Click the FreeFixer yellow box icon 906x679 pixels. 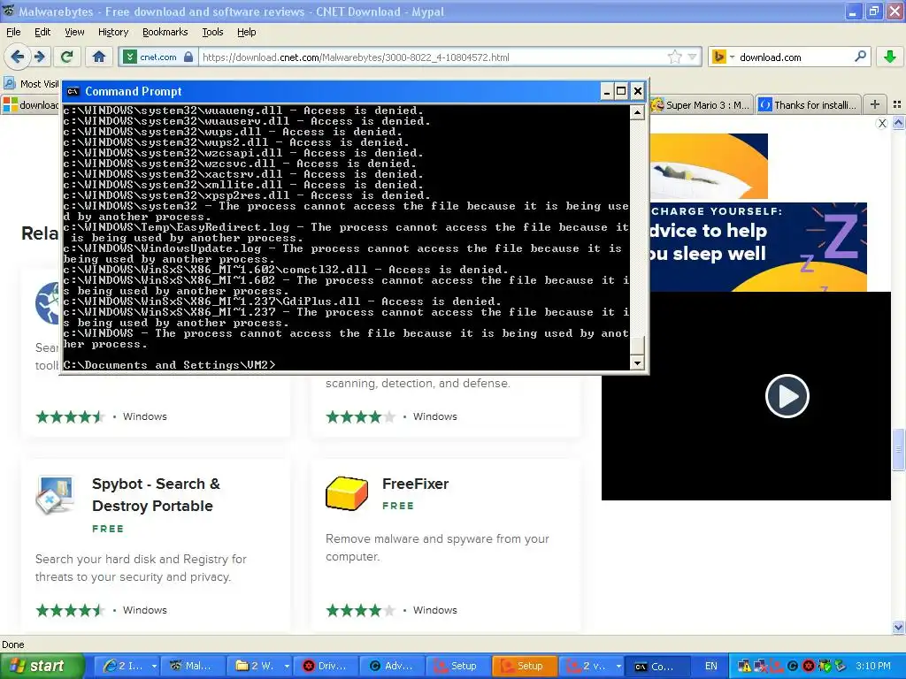[x=346, y=493]
